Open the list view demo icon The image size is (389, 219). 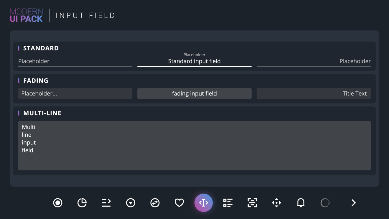coord(228,203)
